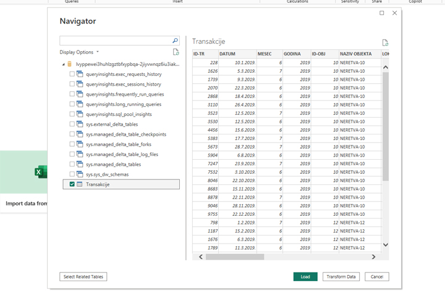Check the queryinsights.long_running_queries checkbox
Image resolution: width=445 pixels, height=296 pixels.
(72, 104)
